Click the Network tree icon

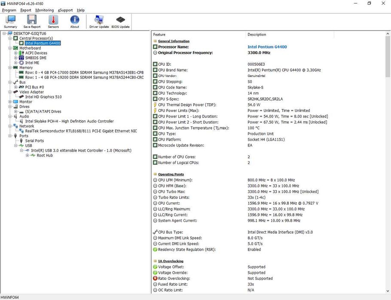[16, 126]
